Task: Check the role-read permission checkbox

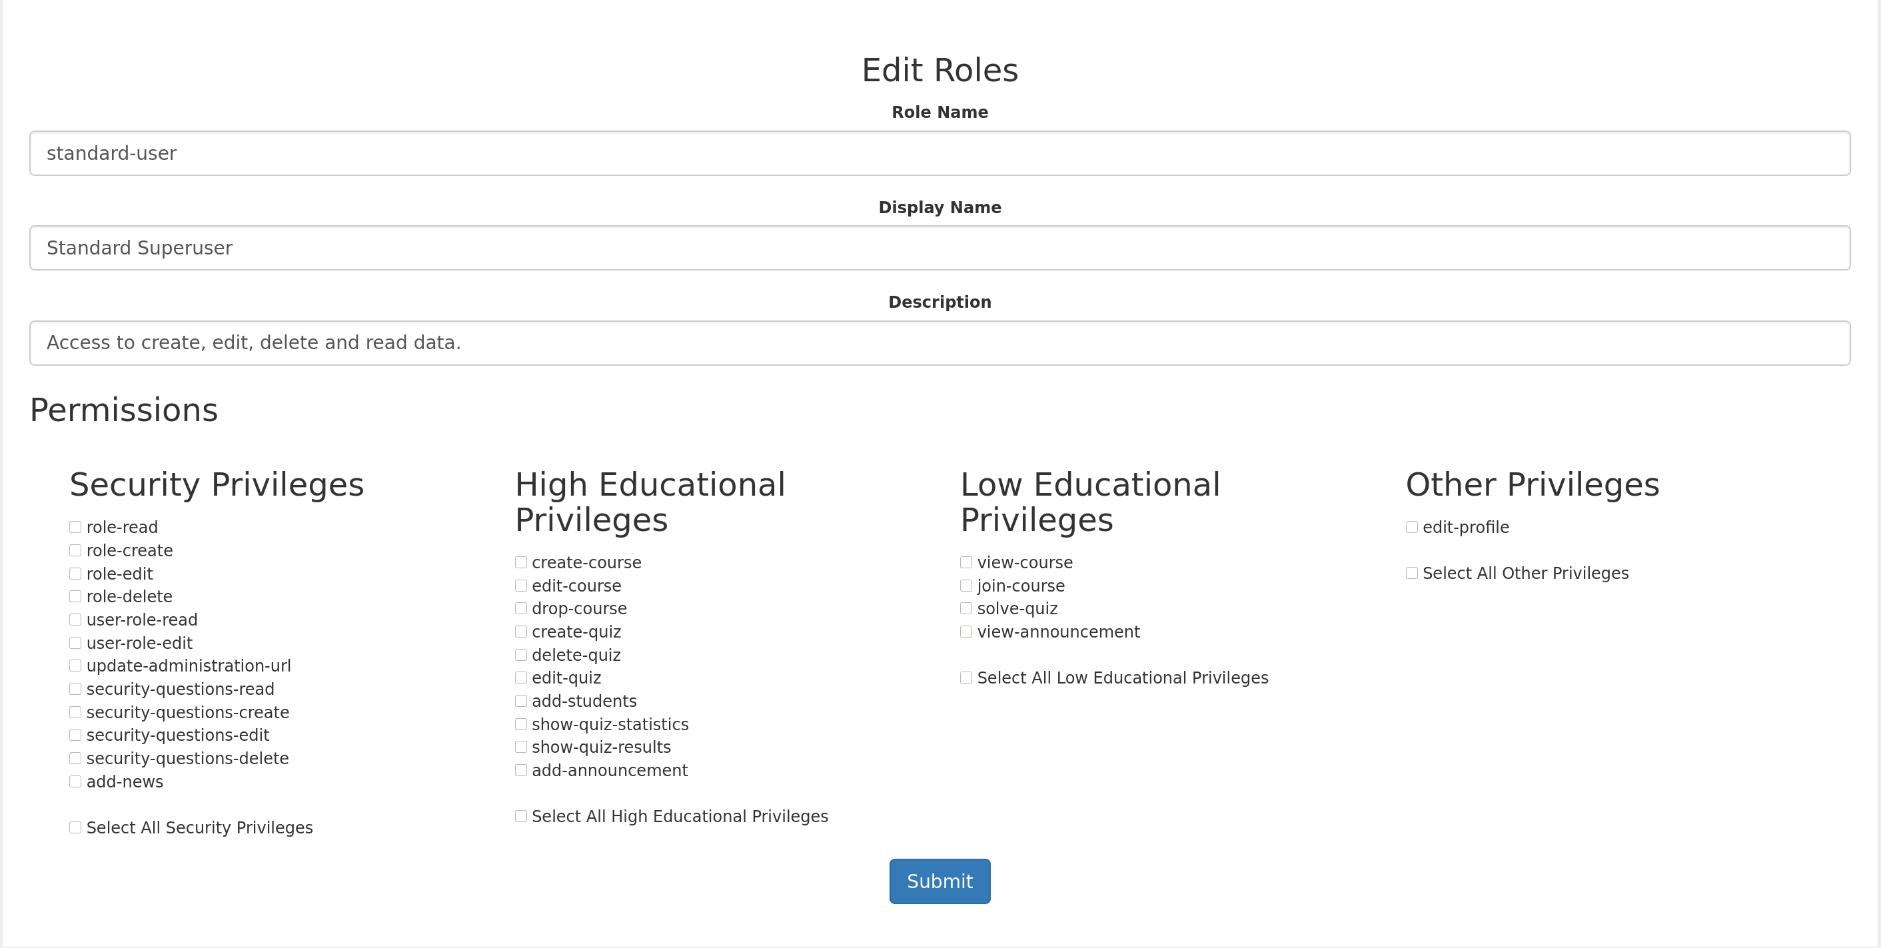Action: (x=75, y=528)
